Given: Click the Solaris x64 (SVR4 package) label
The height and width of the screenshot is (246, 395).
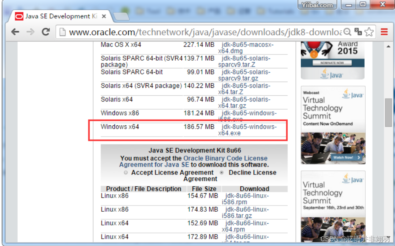Looking at the screenshot, I should (x=141, y=86).
